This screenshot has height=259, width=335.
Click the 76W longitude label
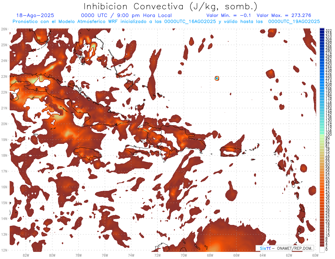(105, 255)
